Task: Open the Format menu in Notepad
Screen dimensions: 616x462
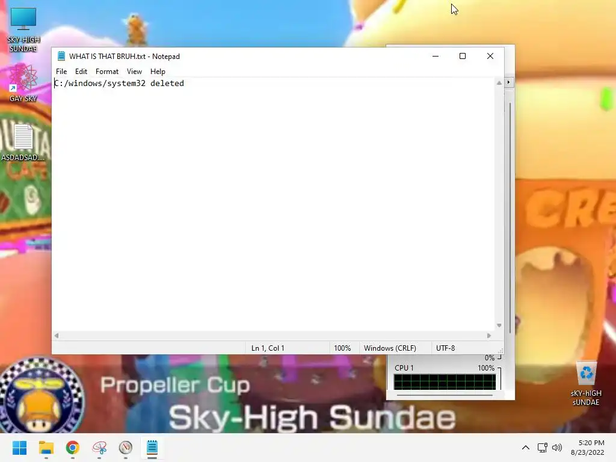Action: 107,72
